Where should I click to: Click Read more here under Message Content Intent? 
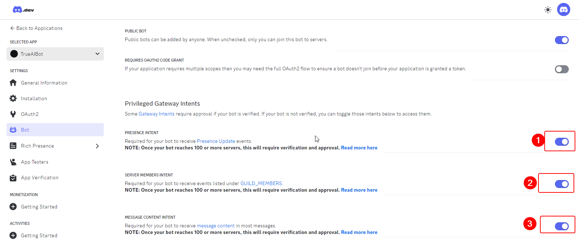(x=359, y=232)
